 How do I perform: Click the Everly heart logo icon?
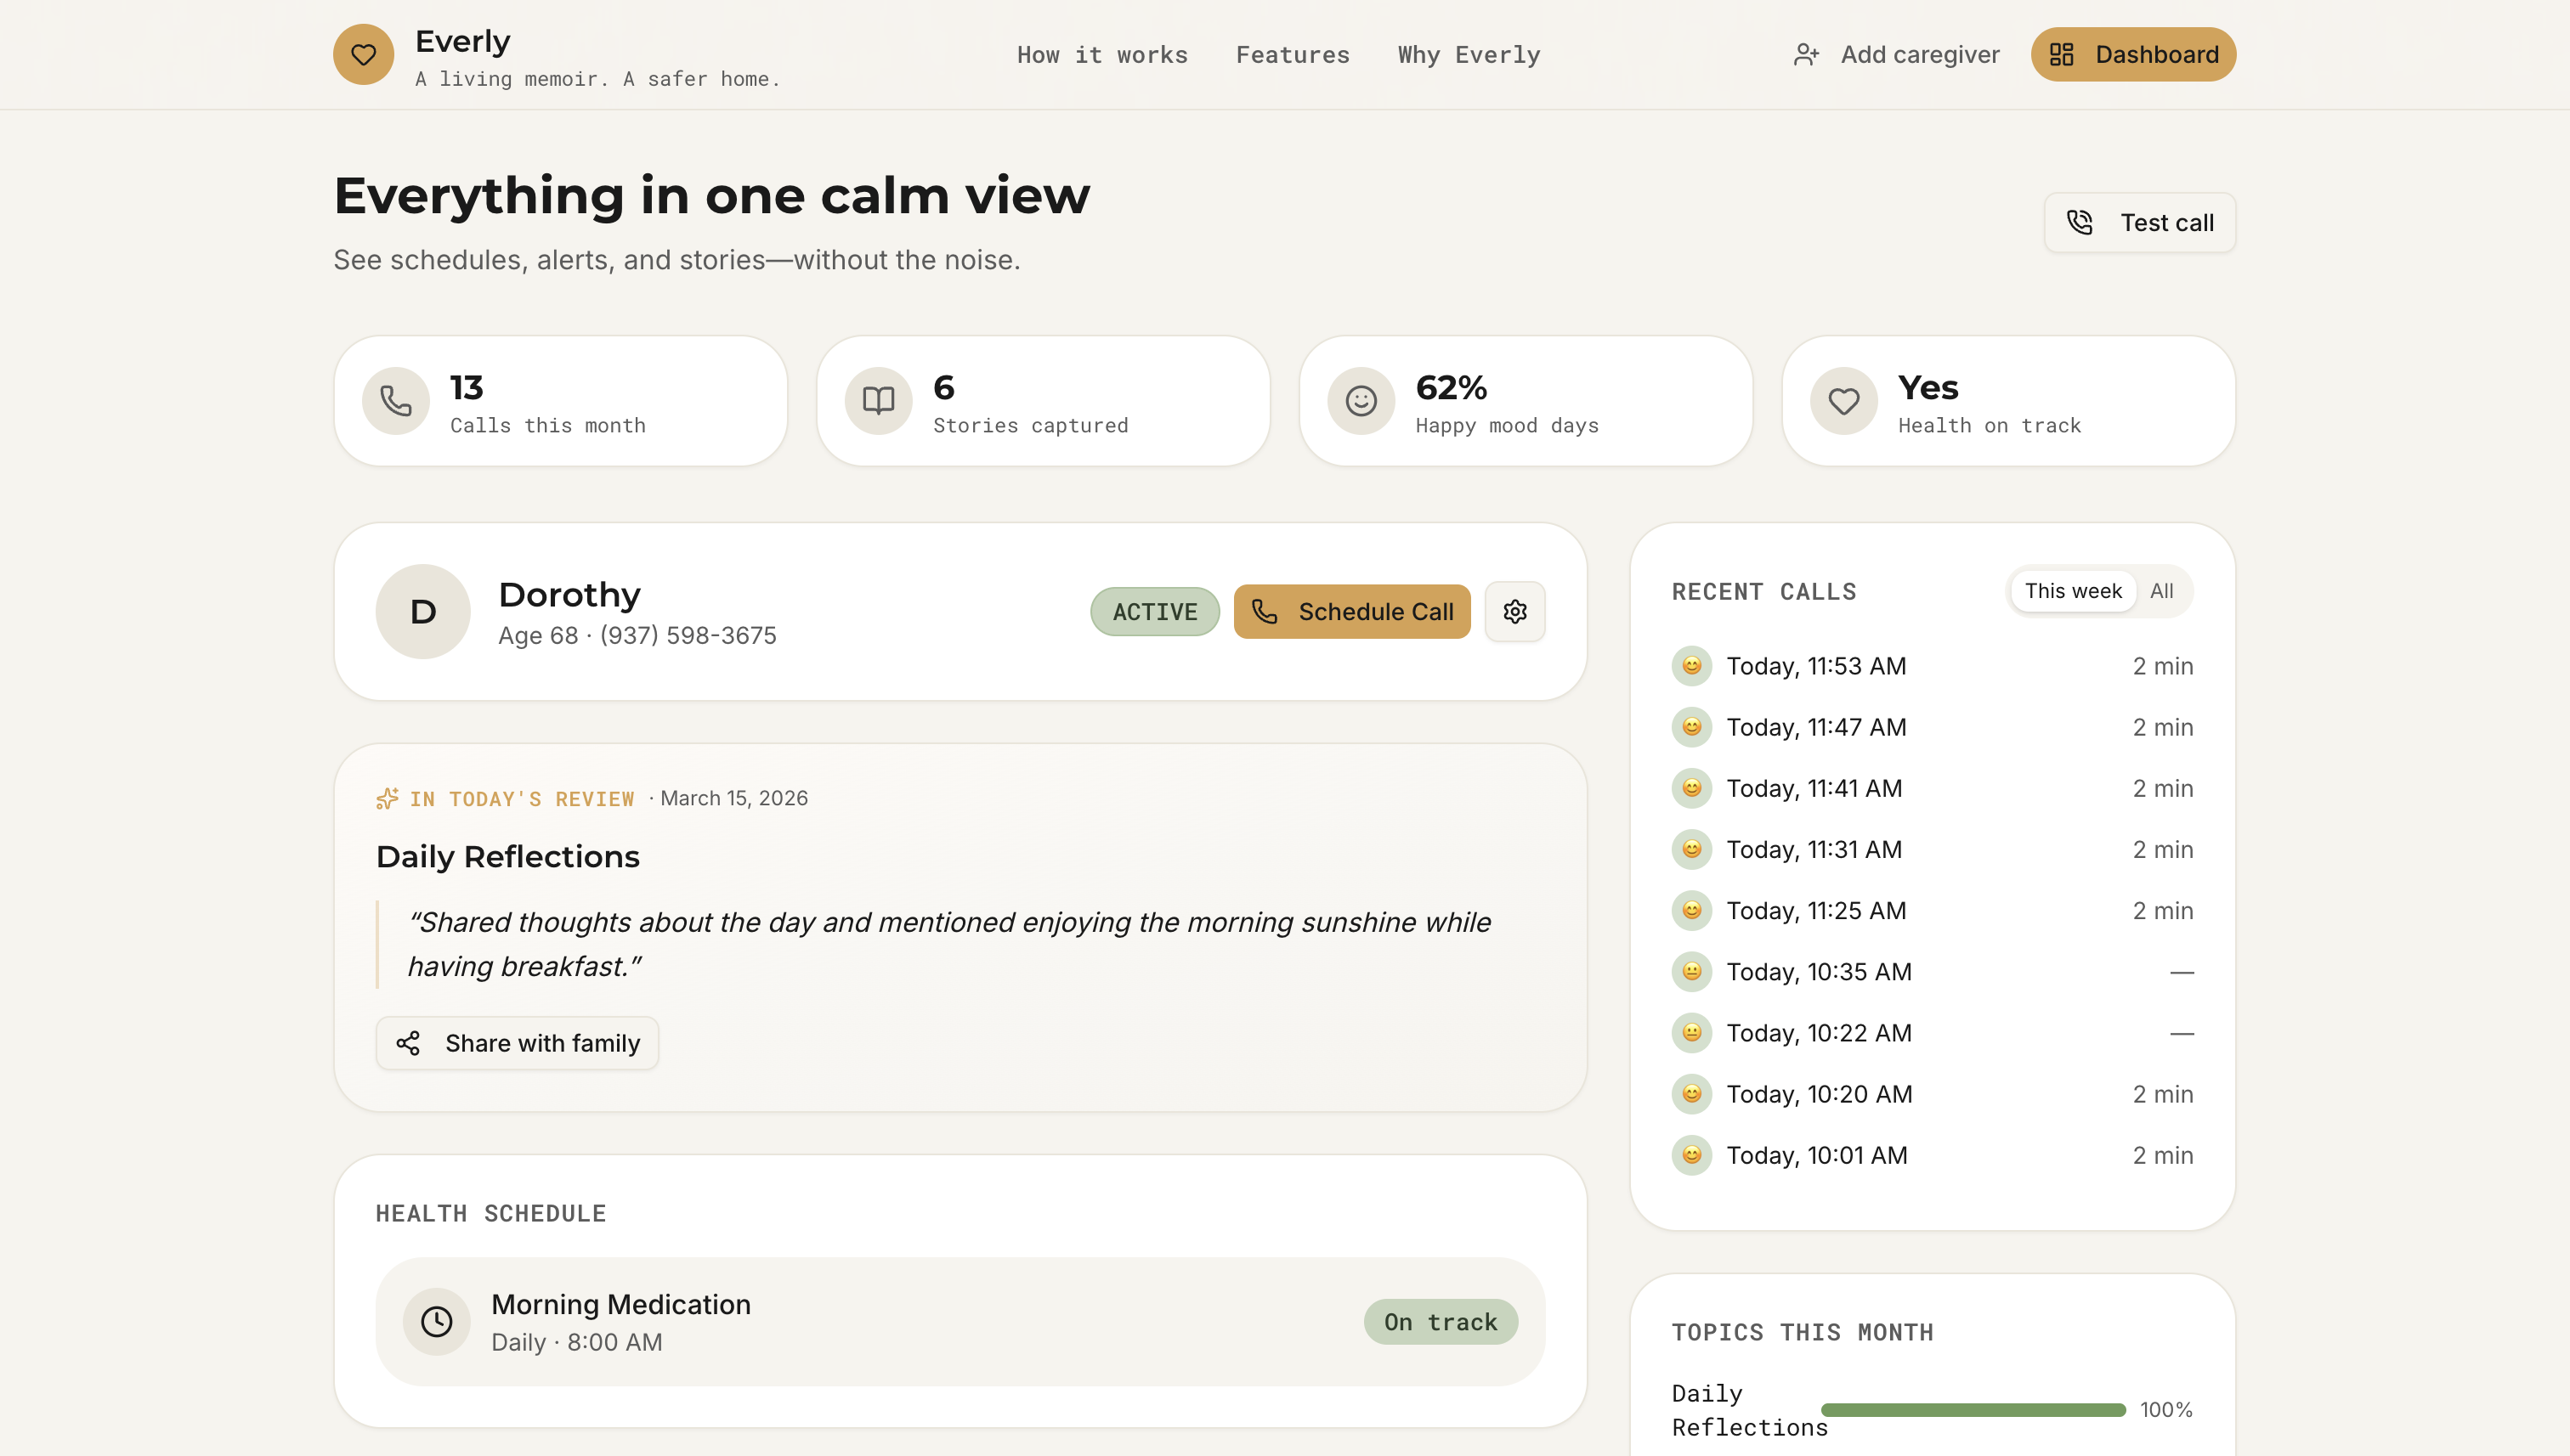363,54
